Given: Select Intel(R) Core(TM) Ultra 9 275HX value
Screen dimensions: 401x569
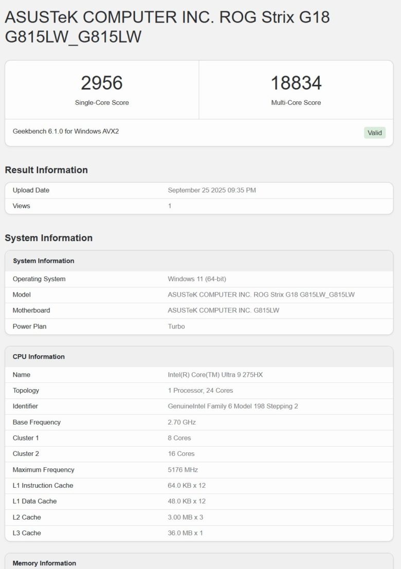Looking at the screenshot, I should tap(215, 375).
